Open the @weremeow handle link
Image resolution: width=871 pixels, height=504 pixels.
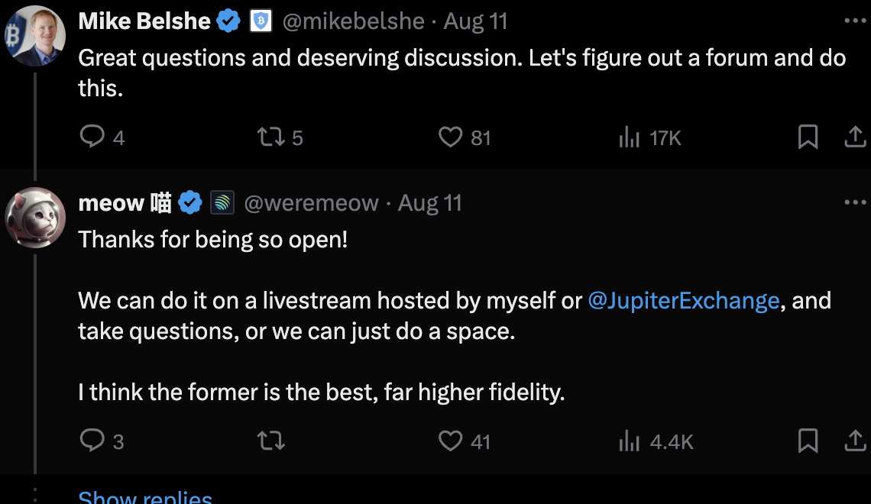coord(311,203)
